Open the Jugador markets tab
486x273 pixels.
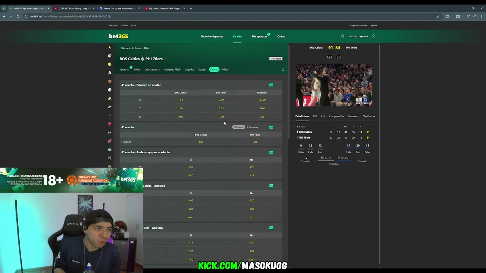[x=189, y=69]
